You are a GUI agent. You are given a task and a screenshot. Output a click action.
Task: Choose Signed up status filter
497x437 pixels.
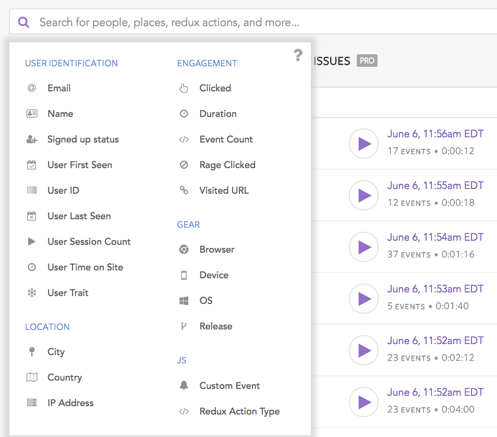coord(83,139)
